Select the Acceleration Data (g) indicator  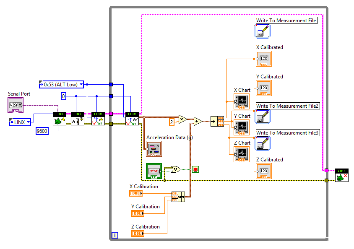coord(154,149)
